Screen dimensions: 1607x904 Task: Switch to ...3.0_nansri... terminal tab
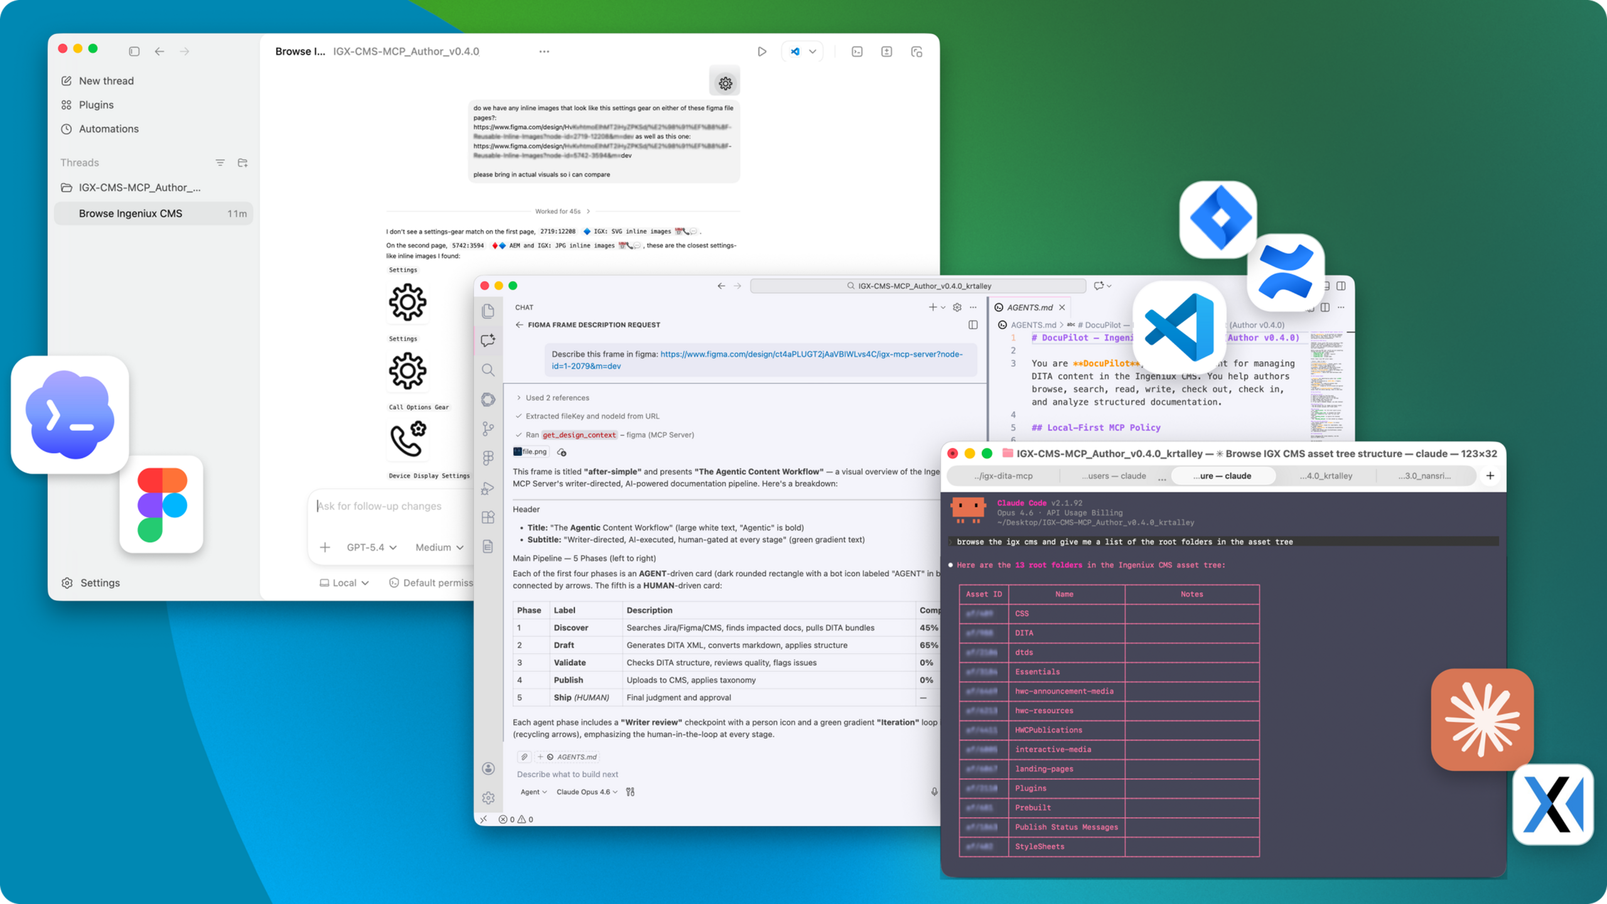pos(1425,476)
